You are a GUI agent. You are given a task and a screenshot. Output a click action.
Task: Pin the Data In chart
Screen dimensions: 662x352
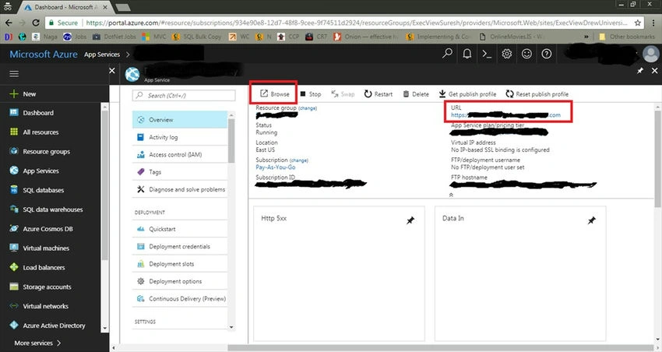click(x=591, y=220)
